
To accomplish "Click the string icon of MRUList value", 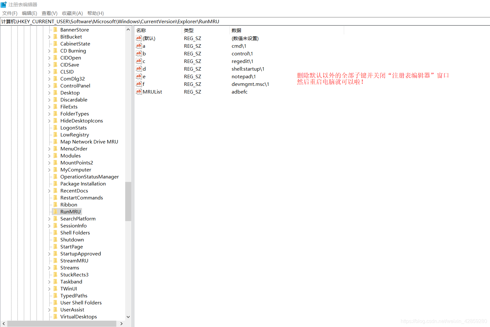I will point(139,92).
